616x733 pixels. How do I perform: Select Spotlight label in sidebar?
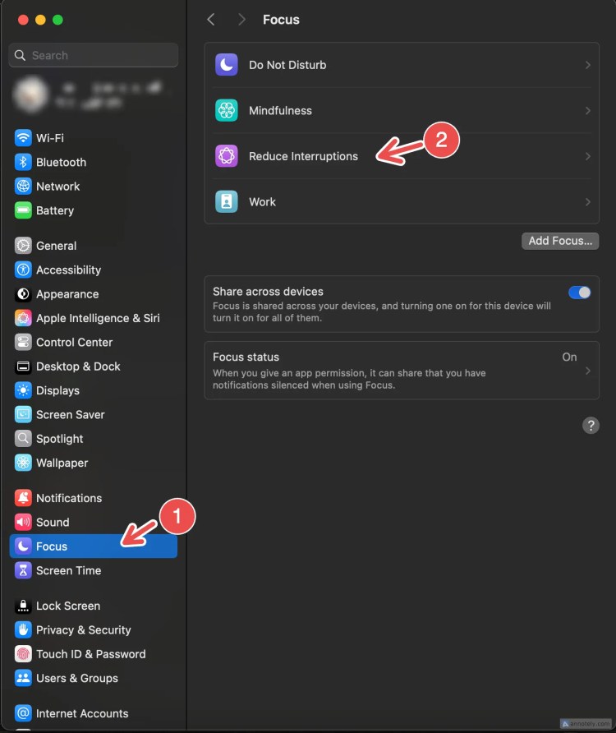click(x=60, y=439)
